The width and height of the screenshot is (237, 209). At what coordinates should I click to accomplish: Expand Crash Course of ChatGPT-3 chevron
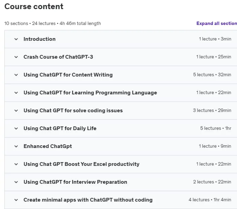pos(16,57)
